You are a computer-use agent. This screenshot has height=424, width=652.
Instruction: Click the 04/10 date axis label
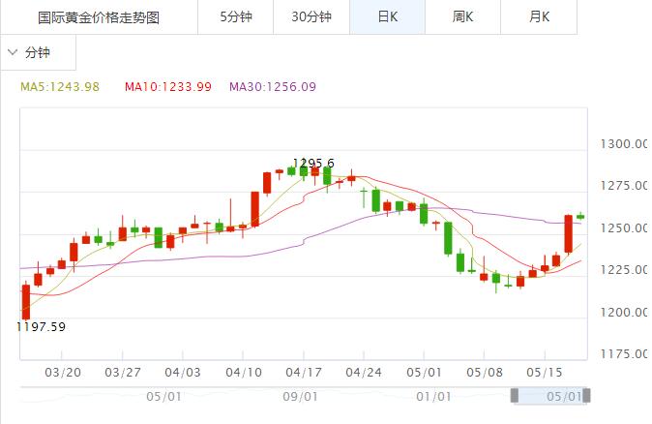(x=244, y=372)
